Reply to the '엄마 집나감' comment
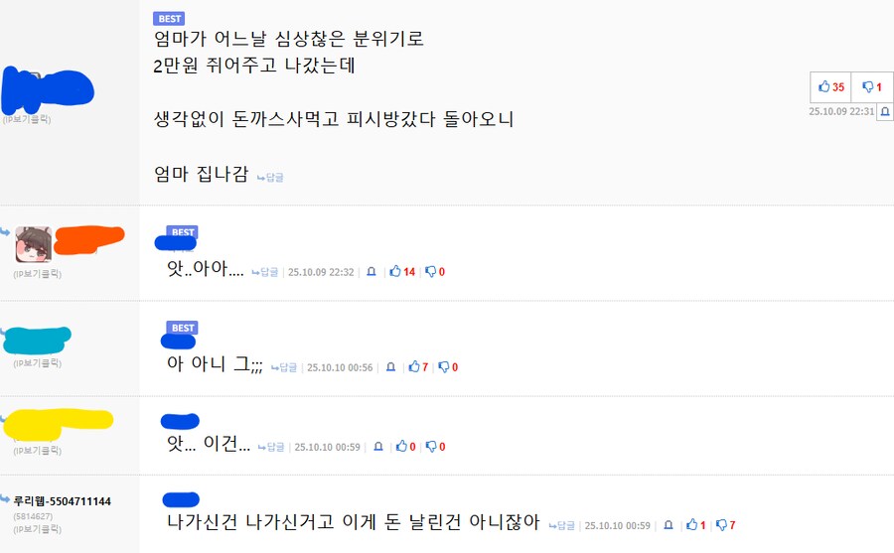 point(270,178)
